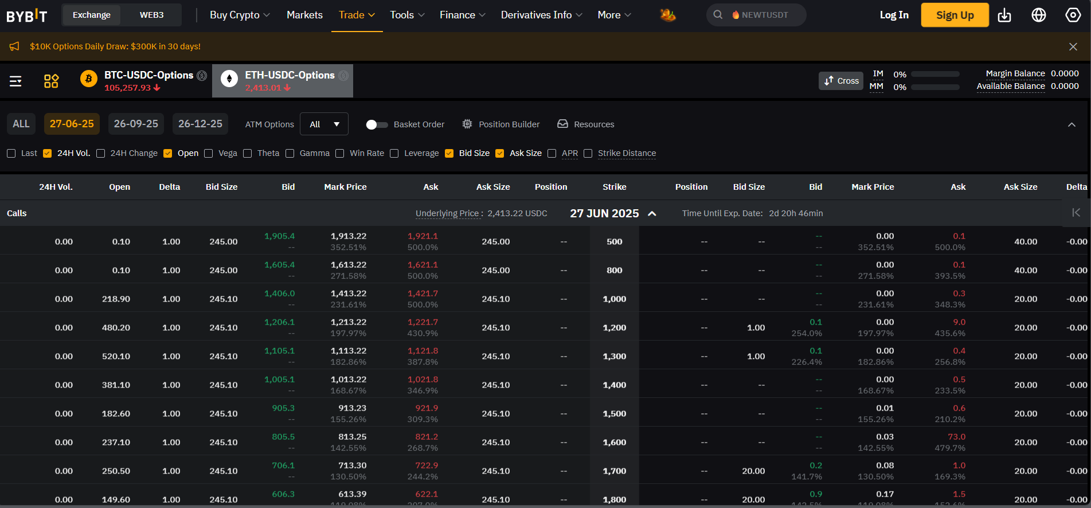Image resolution: width=1091 pixels, height=508 pixels.
Task: Expand the Buy Crypto menu
Action: pos(240,15)
